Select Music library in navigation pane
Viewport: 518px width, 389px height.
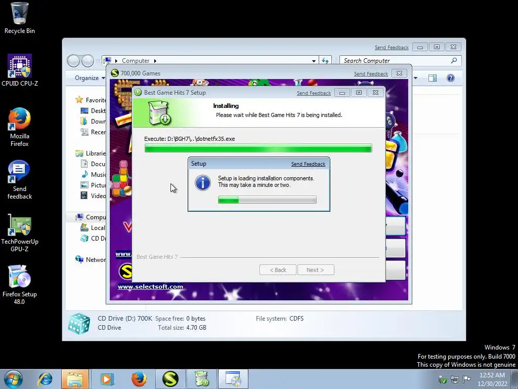[x=94, y=174]
